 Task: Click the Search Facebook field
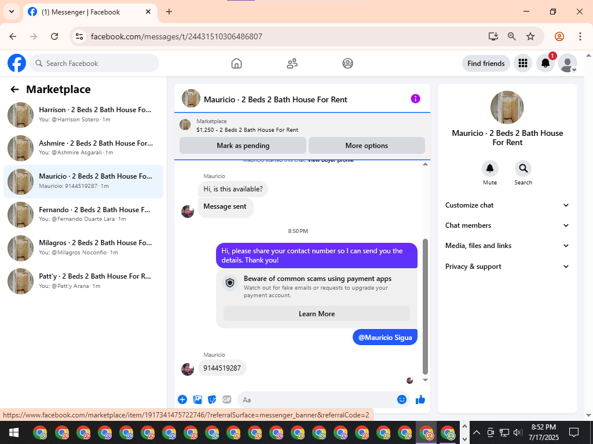coord(94,63)
